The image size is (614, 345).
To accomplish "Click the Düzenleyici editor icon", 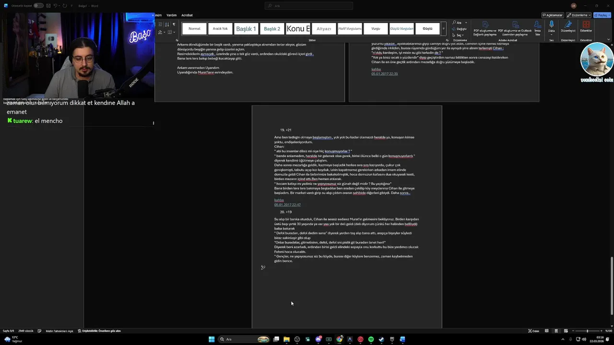I will 568,27.
